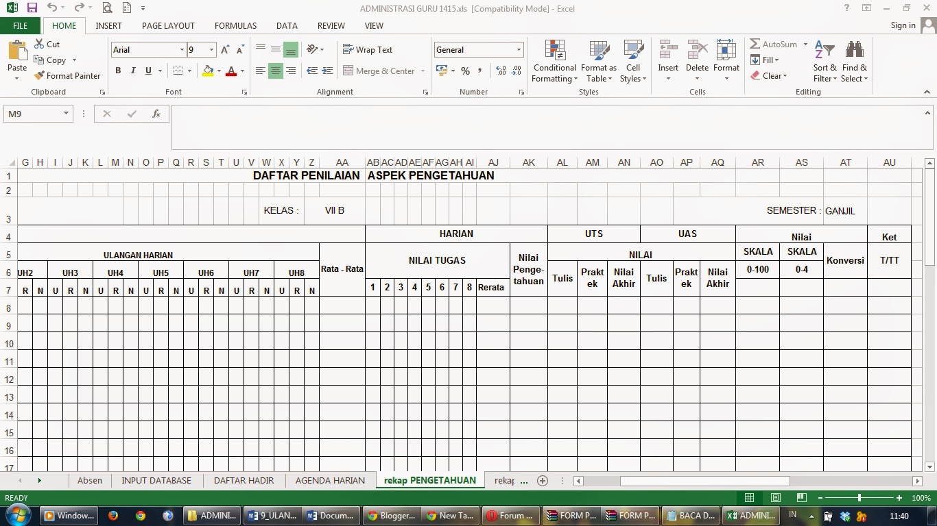This screenshot has width=937, height=526.
Task: Apply top vertical alignment
Action: pos(261,49)
